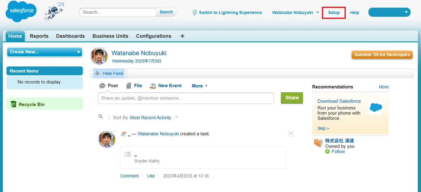Switch to the Home tab

coord(15,36)
